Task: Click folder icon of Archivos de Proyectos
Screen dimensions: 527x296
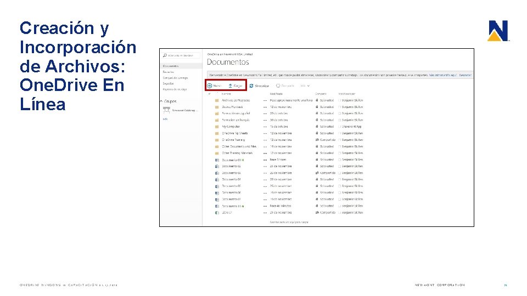Action: [x=217, y=100]
